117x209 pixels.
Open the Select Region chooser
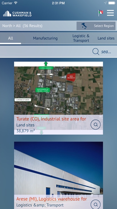tap(96, 26)
